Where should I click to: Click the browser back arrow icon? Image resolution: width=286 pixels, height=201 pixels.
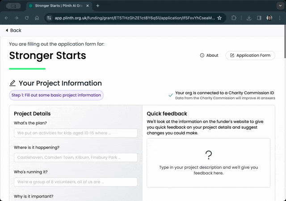click(6, 18)
